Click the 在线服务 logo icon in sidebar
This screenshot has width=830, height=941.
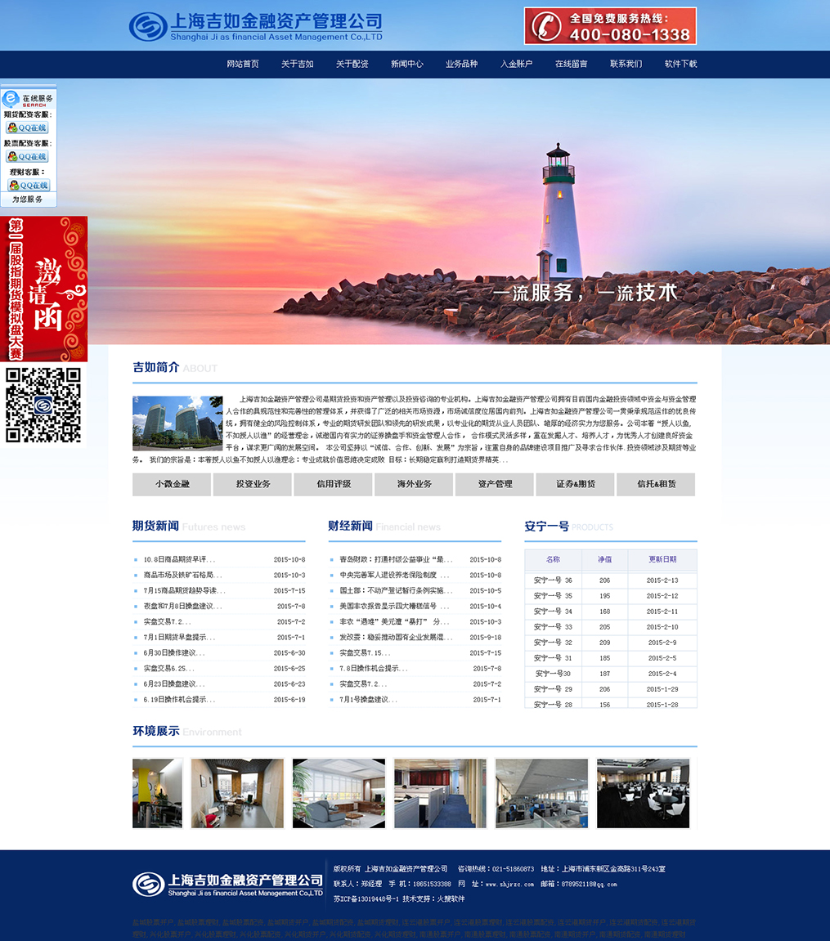(x=11, y=100)
